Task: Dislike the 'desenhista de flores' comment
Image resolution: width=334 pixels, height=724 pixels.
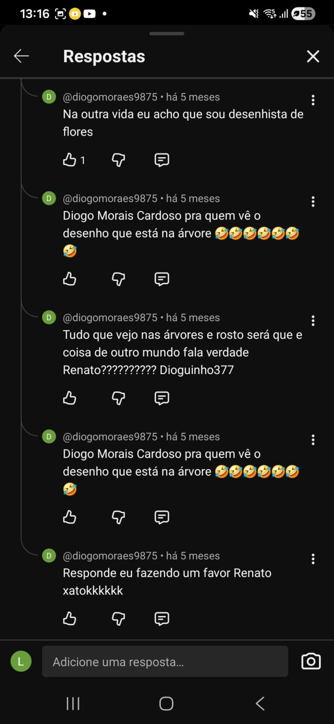Action: (x=118, y=160)
